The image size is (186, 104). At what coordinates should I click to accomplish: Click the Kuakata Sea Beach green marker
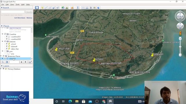(x=114, y=75)
